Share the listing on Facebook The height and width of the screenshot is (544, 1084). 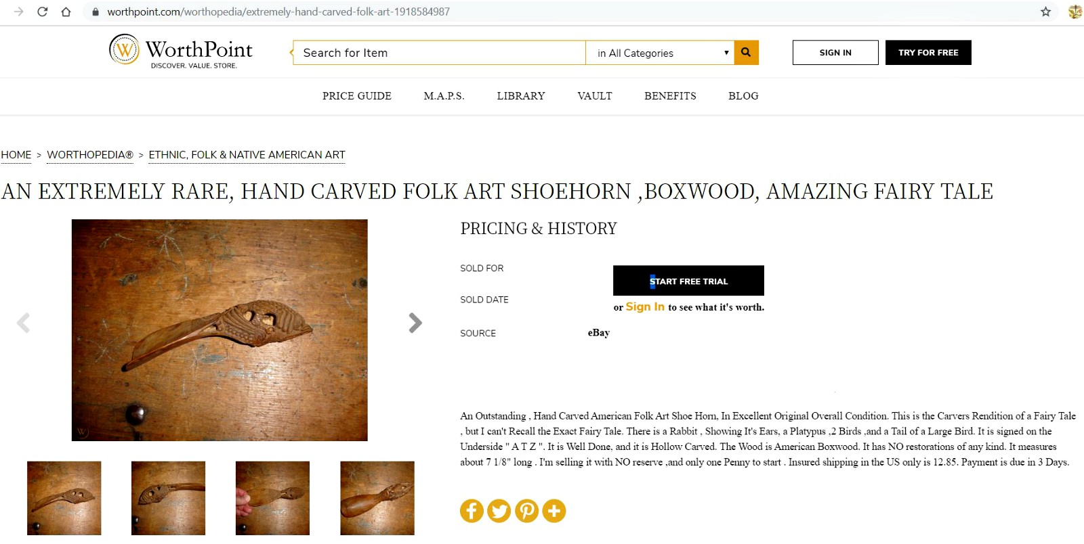[472, 511]
